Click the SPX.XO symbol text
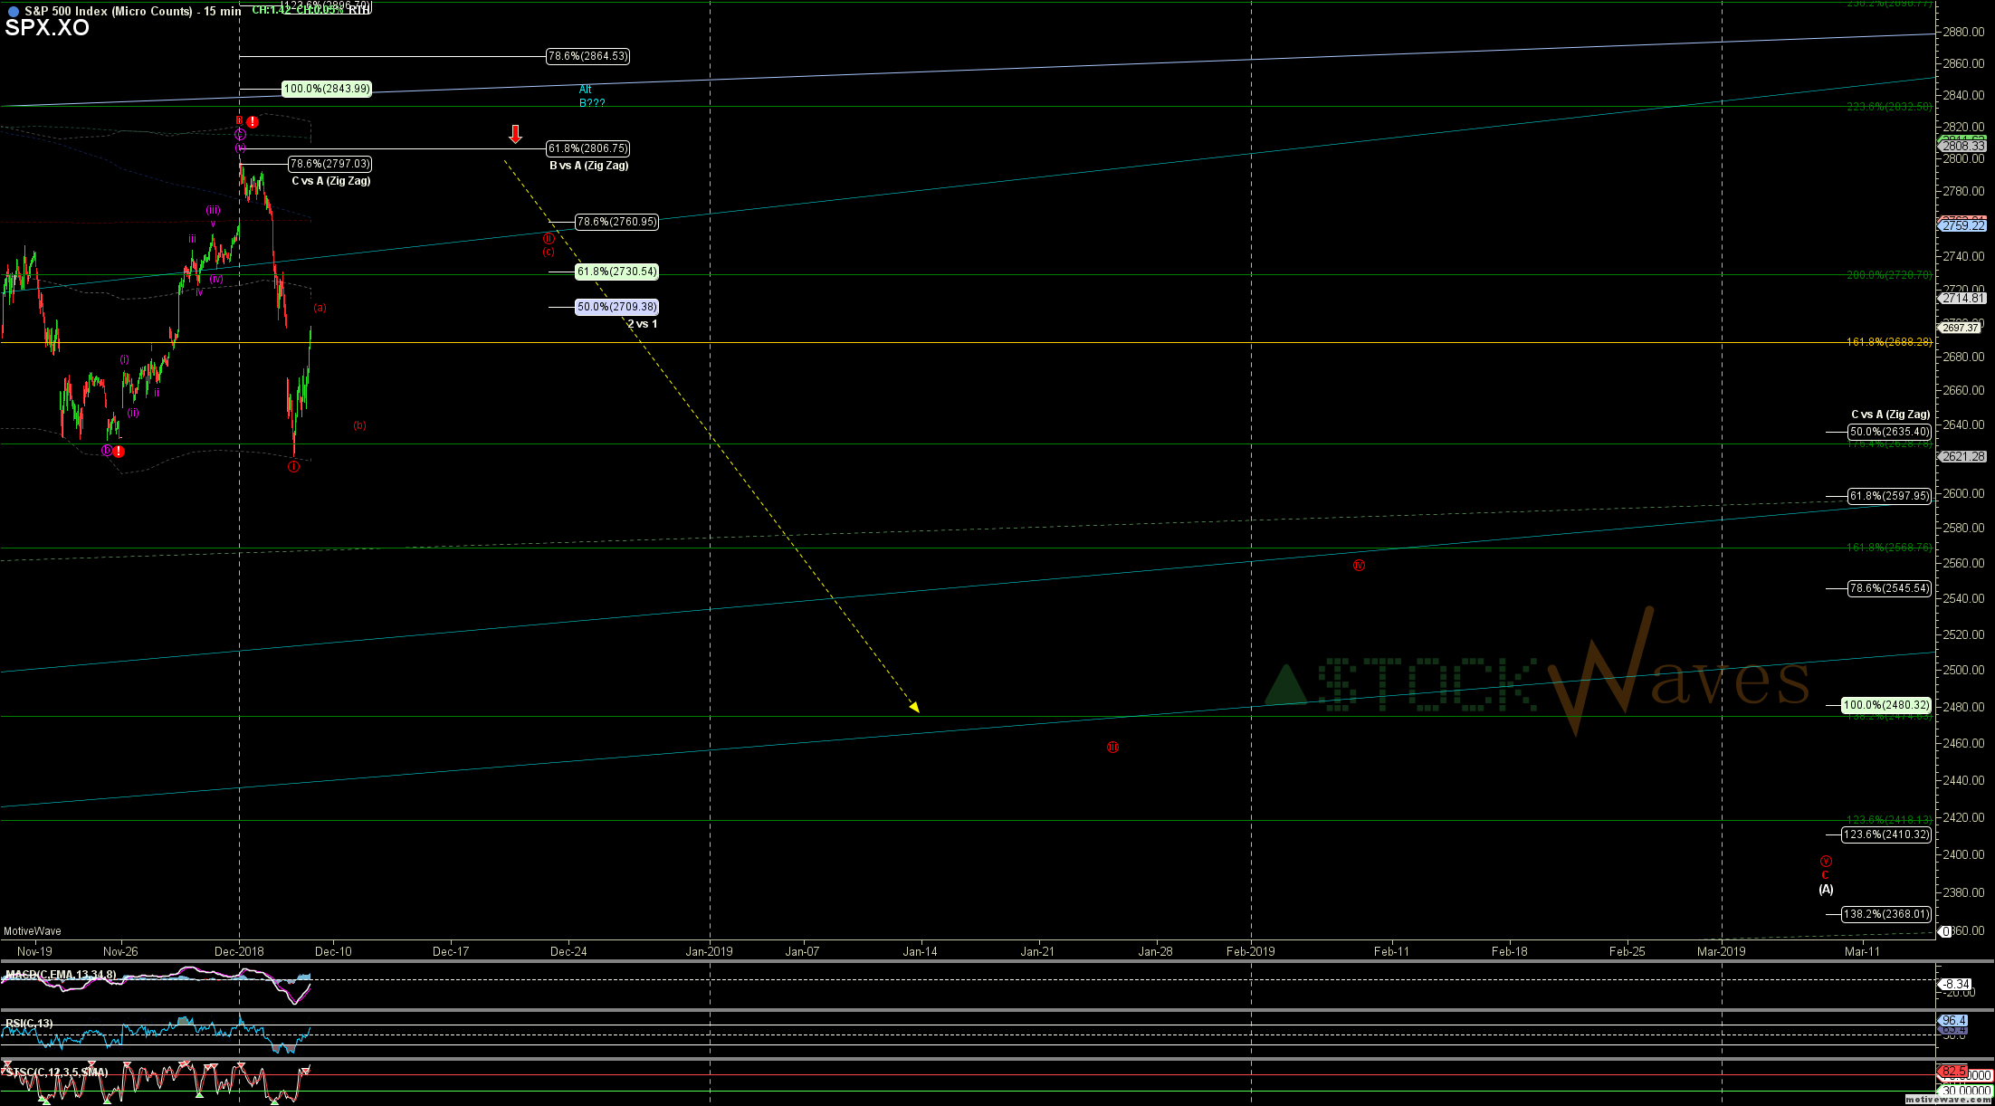 tap(47, 28)
